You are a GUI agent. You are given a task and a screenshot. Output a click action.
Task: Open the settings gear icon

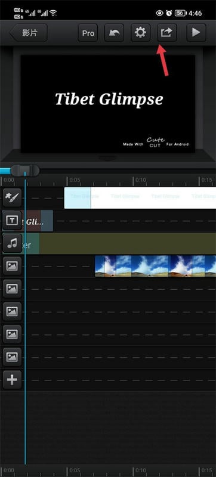pyautogui.click(x=141, y=33)
